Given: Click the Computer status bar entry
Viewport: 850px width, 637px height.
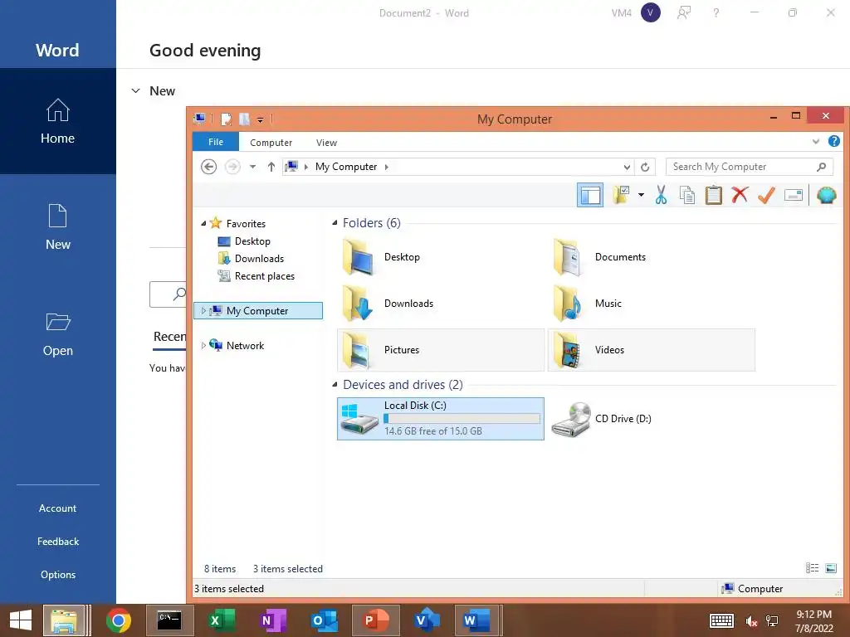Looking at the screenshot, I should point(752,588).
